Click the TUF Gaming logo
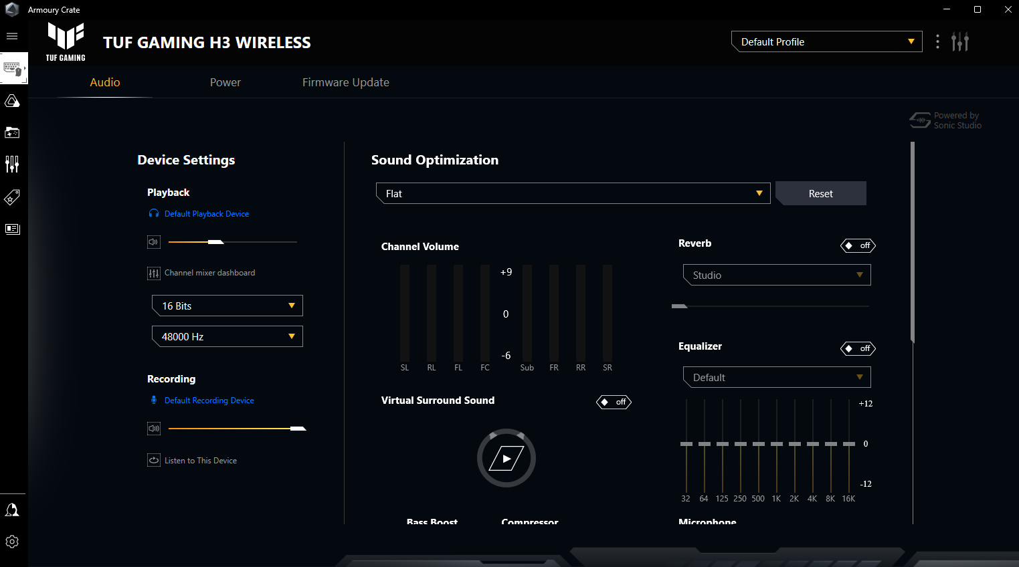The image size is (1019, 567). (x=66, y=41)
